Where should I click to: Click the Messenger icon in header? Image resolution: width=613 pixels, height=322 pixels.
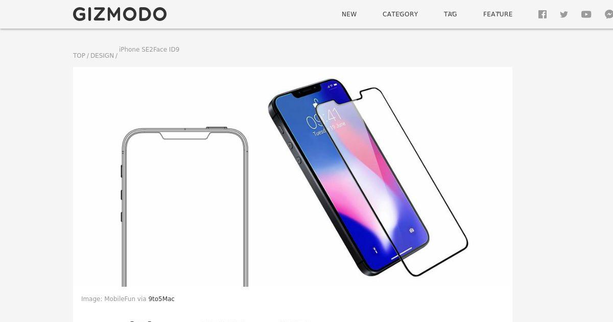[x=609, y=14]
